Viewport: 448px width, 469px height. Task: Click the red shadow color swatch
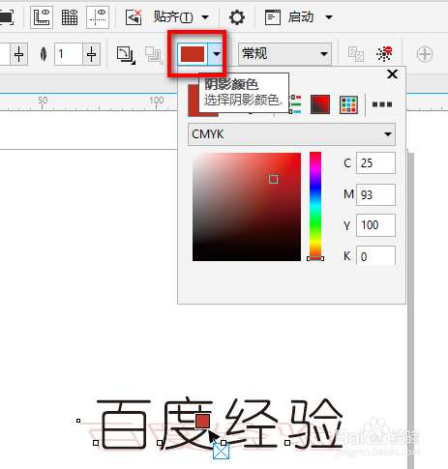point(193,54)
